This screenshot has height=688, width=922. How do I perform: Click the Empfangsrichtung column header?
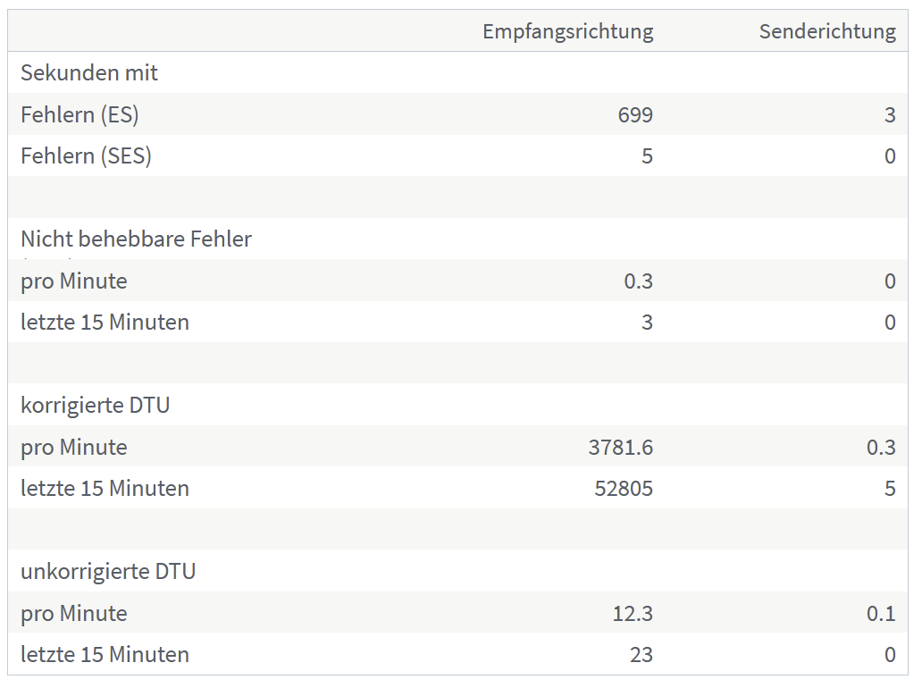tap(567, 32)
